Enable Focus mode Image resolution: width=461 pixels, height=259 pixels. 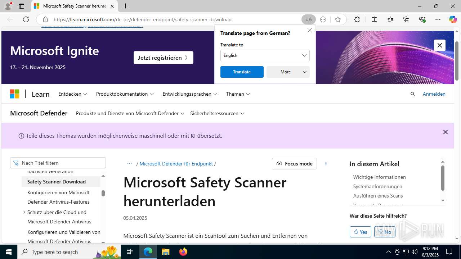294,164
